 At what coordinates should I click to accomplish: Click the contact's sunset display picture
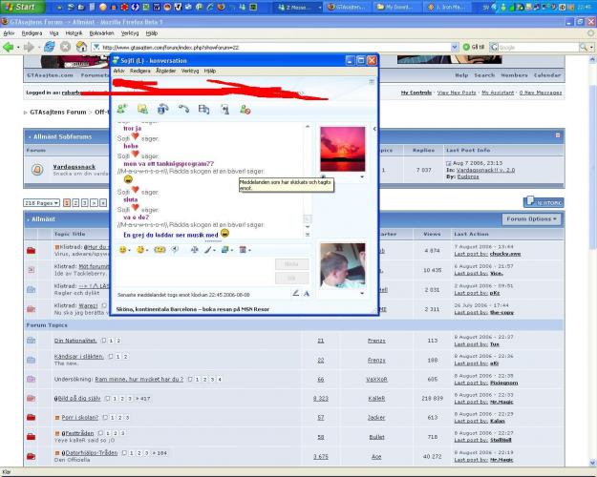(341, 150)
